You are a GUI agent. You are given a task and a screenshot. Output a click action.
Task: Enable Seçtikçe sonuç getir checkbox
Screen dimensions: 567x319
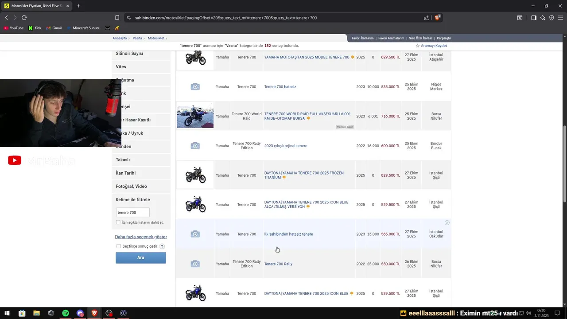coord(119,246)
